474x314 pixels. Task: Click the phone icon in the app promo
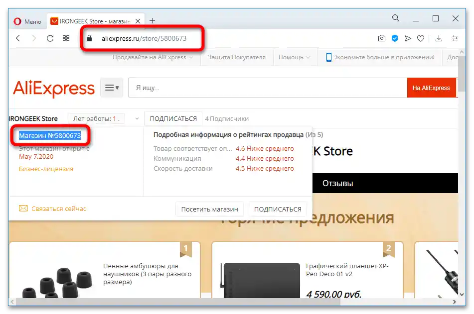[329, 57]
